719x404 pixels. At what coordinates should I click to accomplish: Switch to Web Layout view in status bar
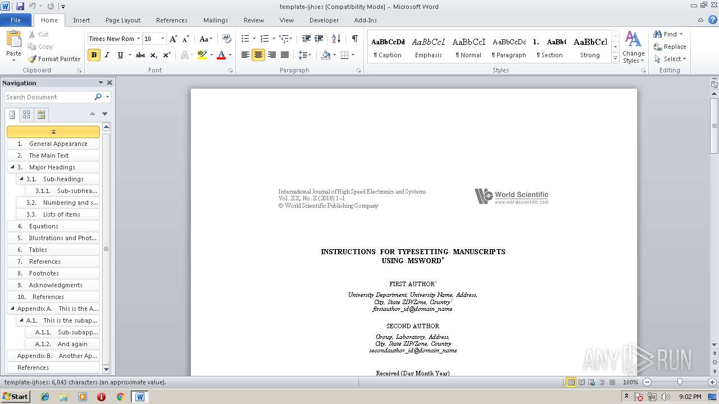pyautogui.click(x=591, y=382)
